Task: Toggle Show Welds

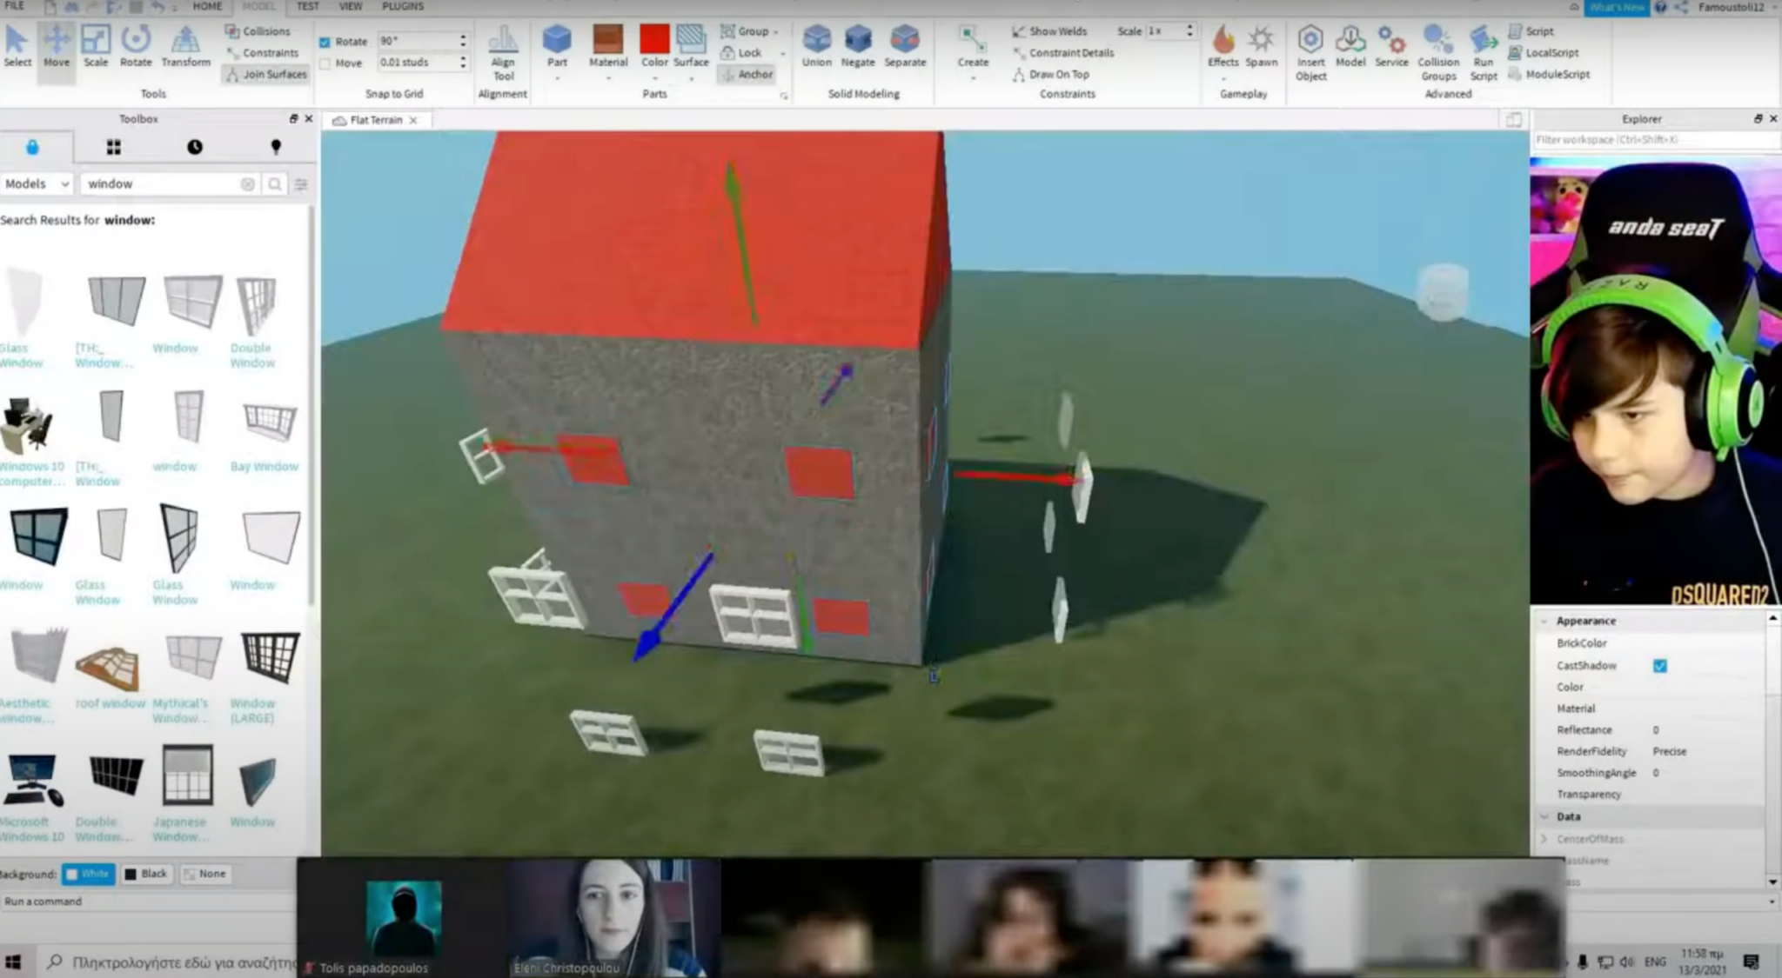Action: 1049,31
